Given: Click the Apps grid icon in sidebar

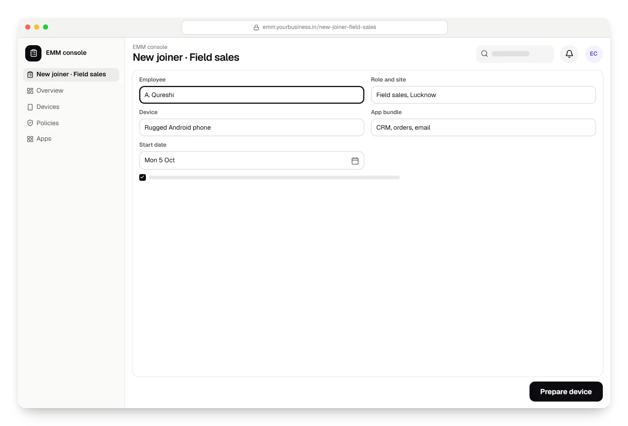Looking at the screenshot, I should click(30, 139).
